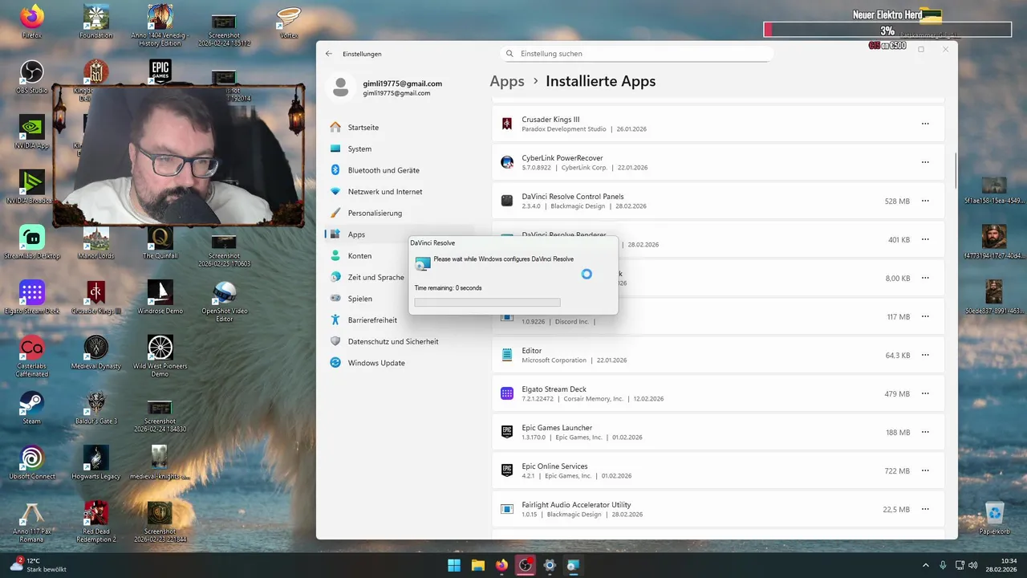Select Wild West Pioneers Demo icon
The width and height of the screenshot is (1027, 578).
pos(160,356)
